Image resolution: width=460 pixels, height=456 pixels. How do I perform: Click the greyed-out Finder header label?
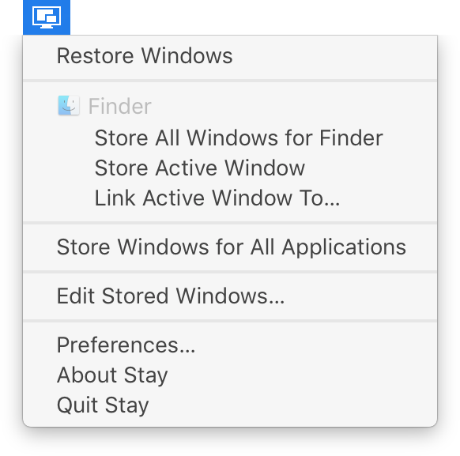(119, 106)
